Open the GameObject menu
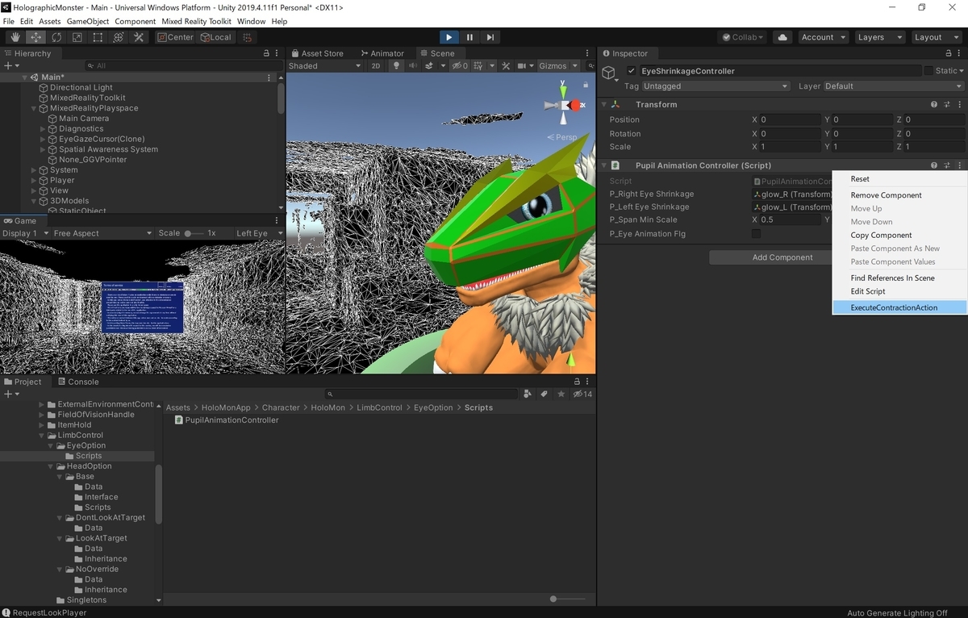Viewport: 968px width, 618px height. click(x=87, y=21)
